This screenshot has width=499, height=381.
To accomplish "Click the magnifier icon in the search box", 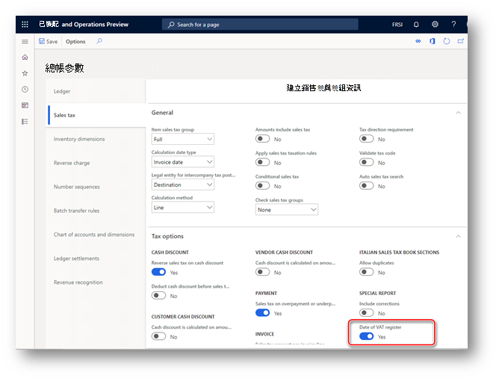I will (171, 25).
